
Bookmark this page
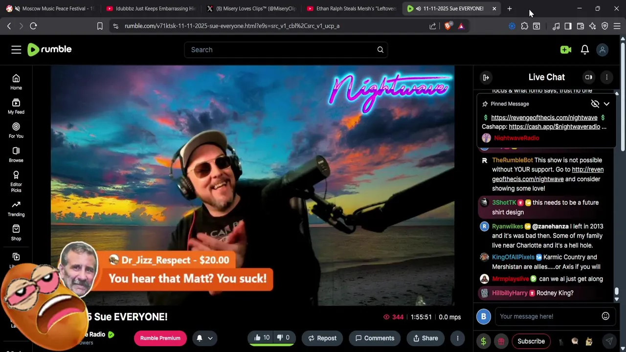tap(100, 26)
